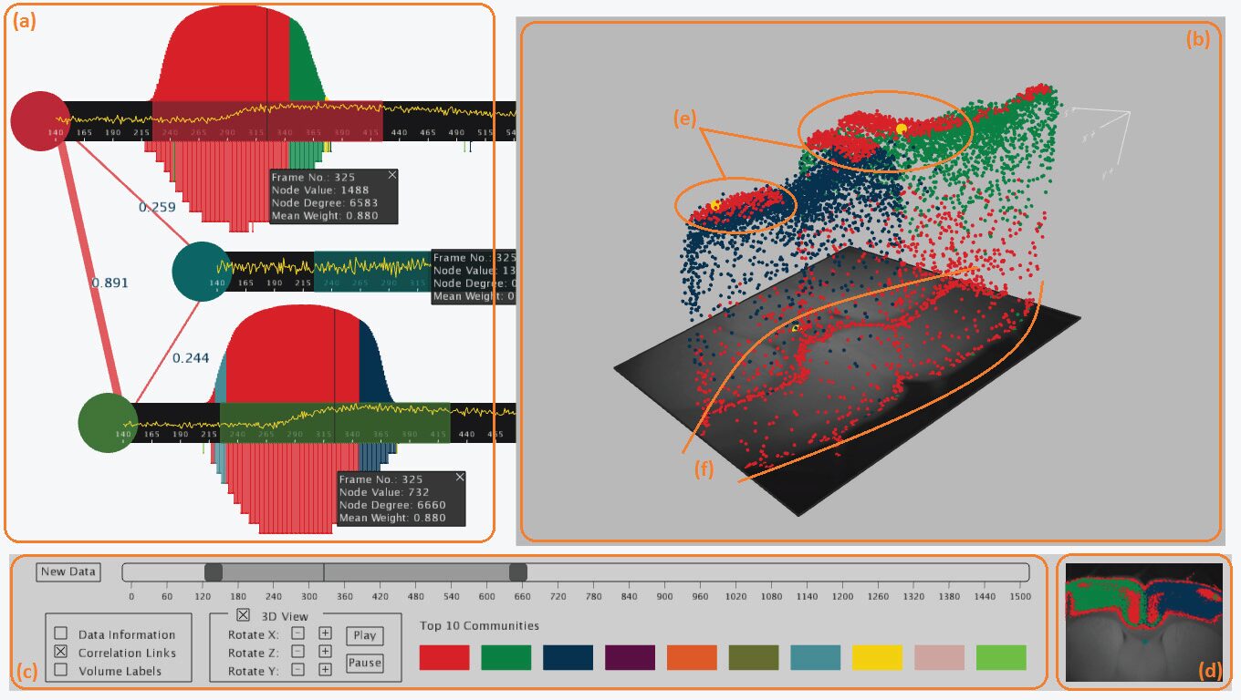Click the Rotate Y plus icon
The width and height of the screenshot is (1241, 700).
click(x=325, y=669)
